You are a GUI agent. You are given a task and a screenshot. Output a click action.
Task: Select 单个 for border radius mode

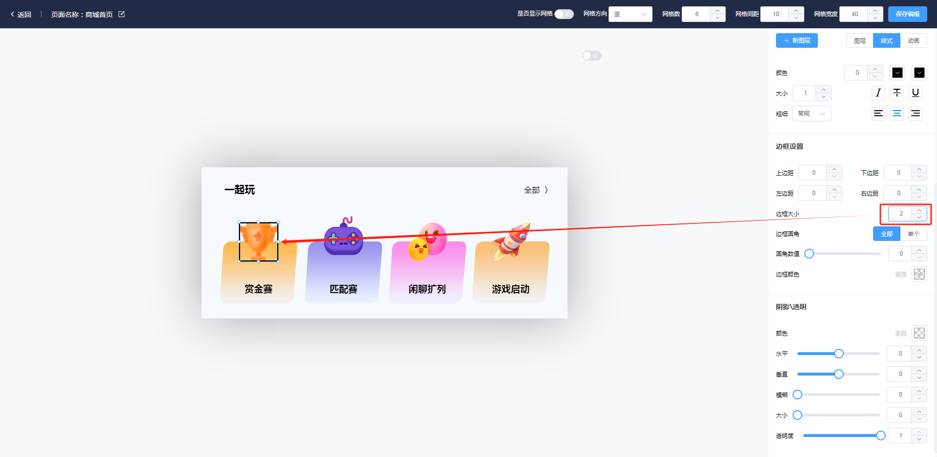click(x=913, y=234)
